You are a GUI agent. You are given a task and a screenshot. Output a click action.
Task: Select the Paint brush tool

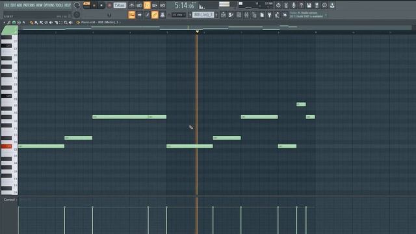pos(36,23)
